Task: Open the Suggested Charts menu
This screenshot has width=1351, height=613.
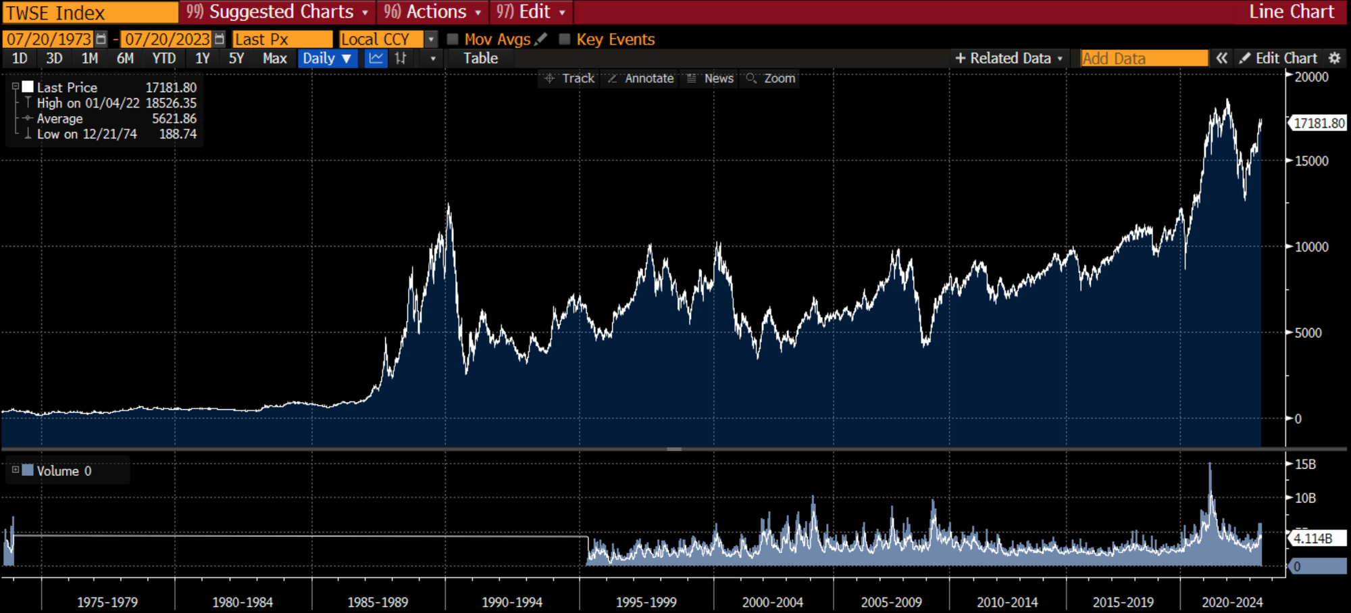Action: click(277, 12)
